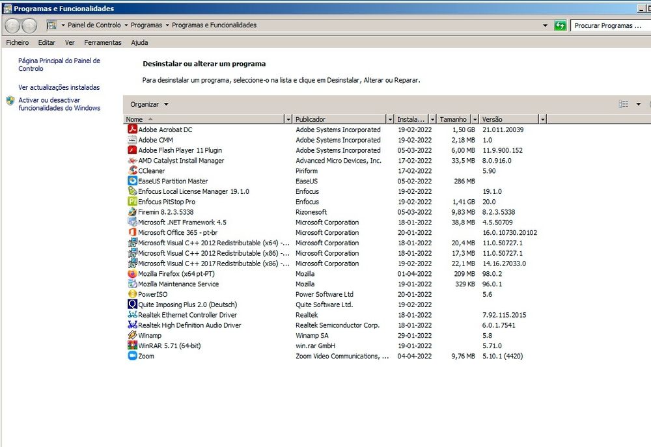Expand the arrow after Programas breadcrumb
This screenshot has width=651, height=447.
point(167,25)
